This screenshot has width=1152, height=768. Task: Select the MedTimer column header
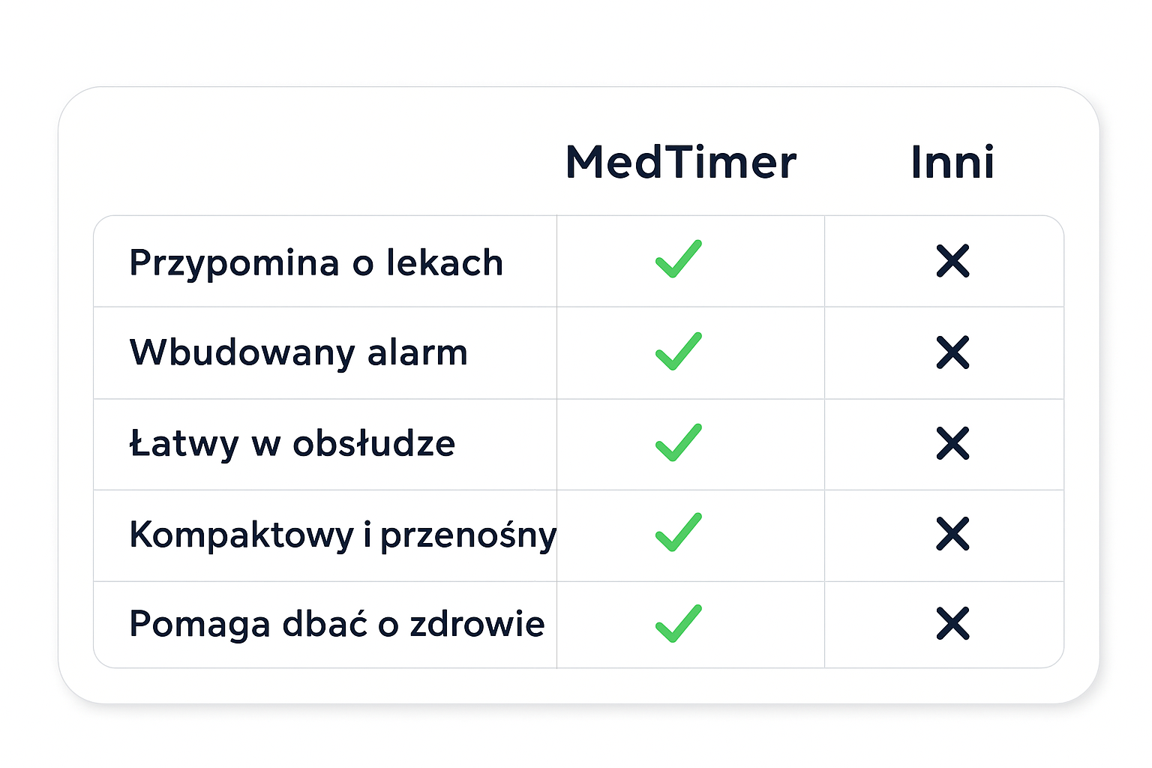(x=680, y=162)
